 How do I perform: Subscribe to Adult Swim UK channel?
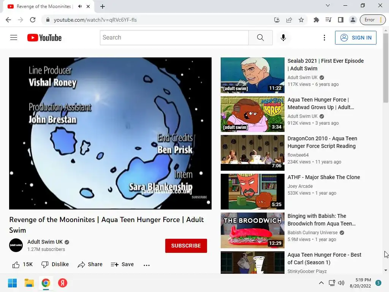point(186,246)
